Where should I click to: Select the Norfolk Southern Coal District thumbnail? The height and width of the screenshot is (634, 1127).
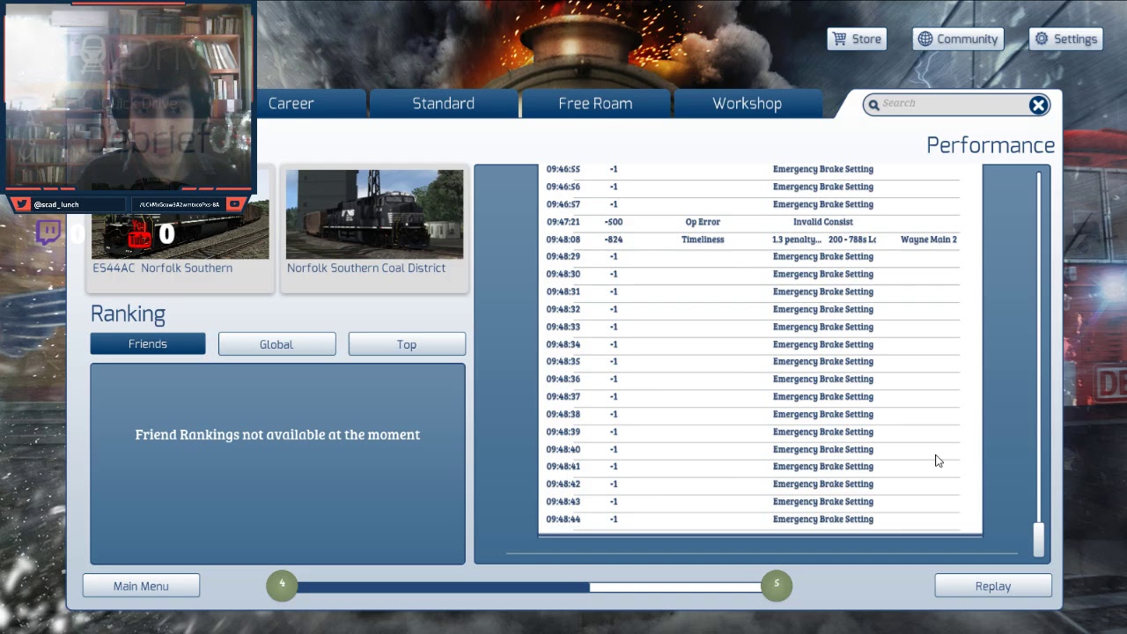374,229
